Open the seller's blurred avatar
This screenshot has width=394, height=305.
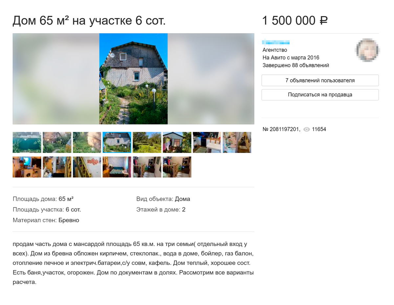[367, 50]
